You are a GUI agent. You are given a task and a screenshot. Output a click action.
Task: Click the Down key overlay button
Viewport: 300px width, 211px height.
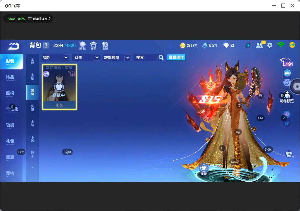pos(235,162)
